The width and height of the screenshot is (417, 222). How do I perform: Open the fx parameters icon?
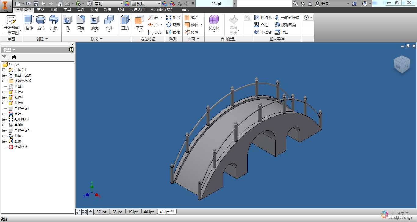179,4
